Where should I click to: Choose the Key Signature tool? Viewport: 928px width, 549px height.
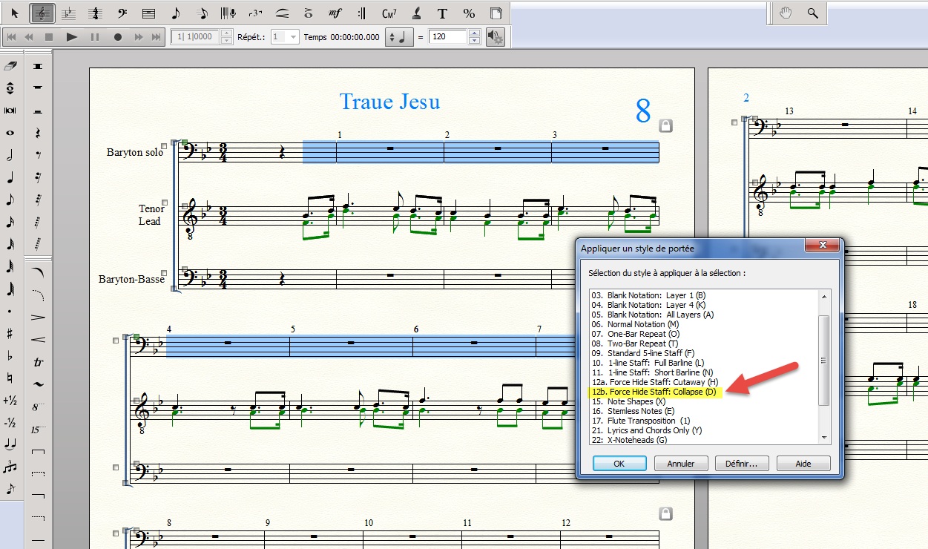[x=68, y=13]
